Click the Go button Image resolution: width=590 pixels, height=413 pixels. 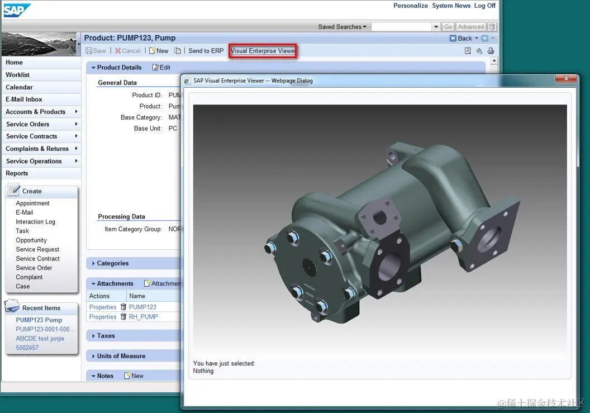point(448,27)
